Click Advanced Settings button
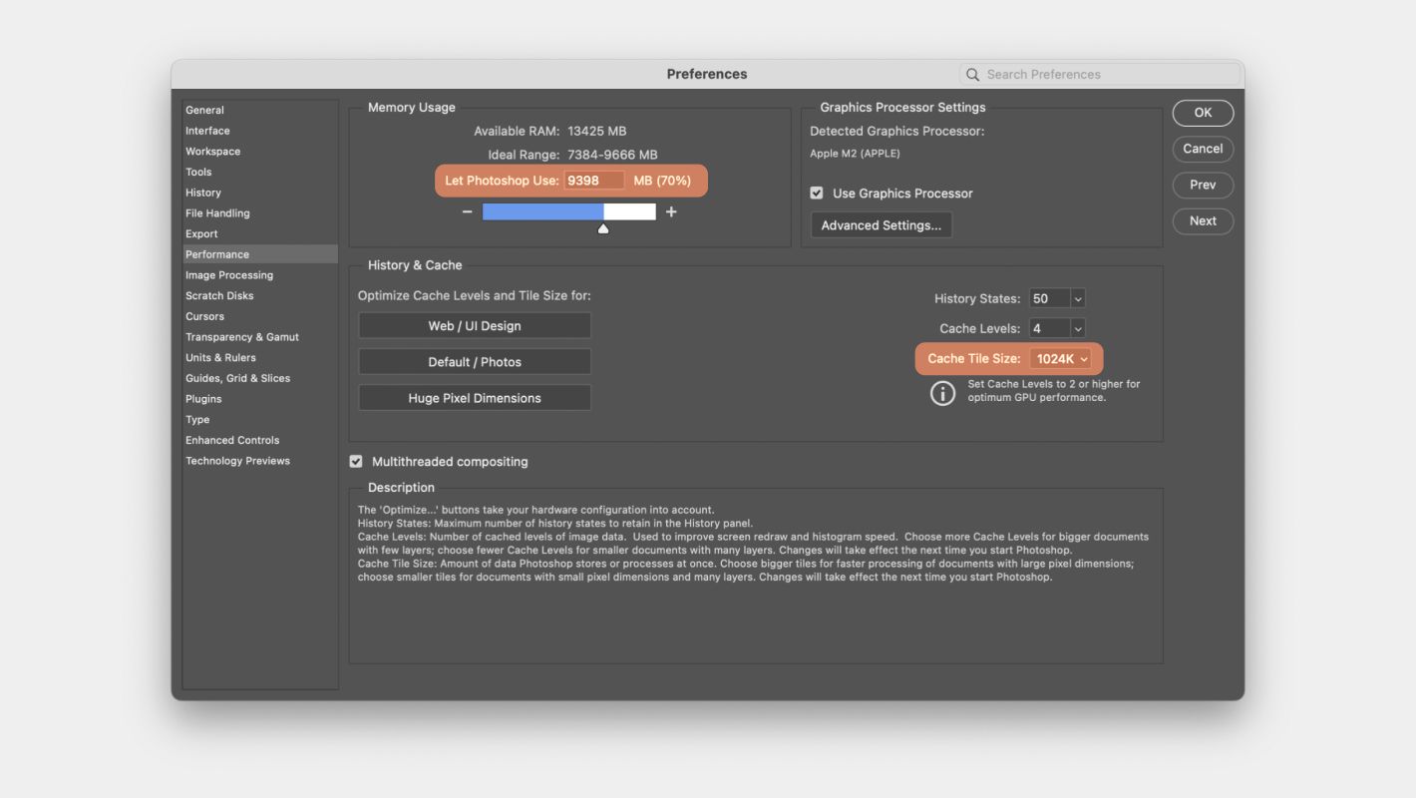The image size is (1416, 798). [x=882, y=225]
